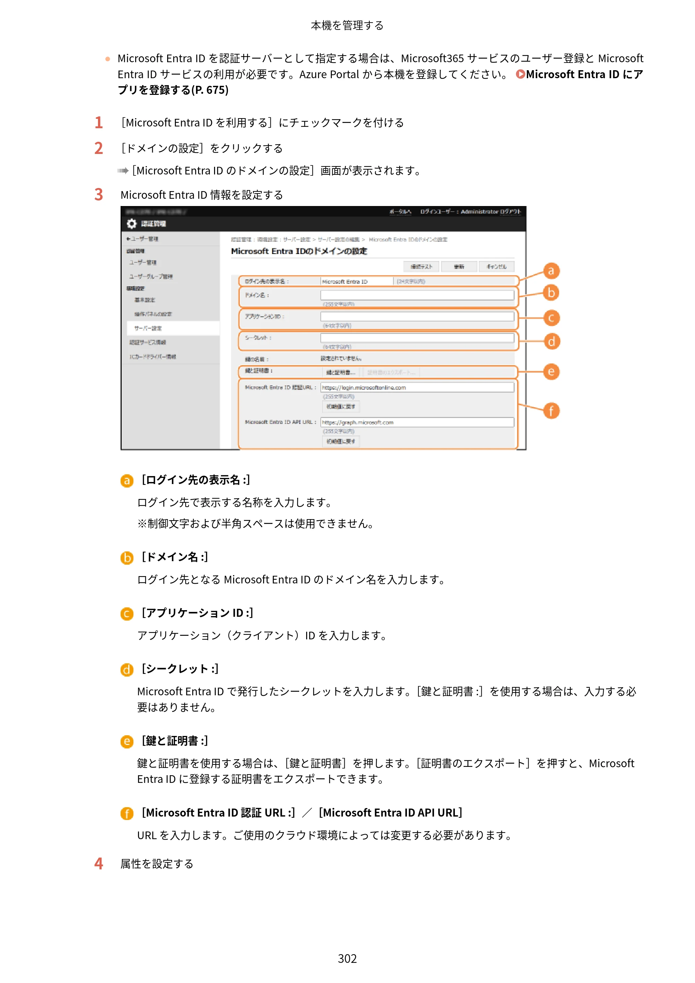Open 認証サービス情報 in the sidebar
Viewport: 695px width, 983px height.
(x=148, y=343)
